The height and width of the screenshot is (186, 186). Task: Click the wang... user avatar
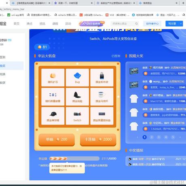coord(151,81)
